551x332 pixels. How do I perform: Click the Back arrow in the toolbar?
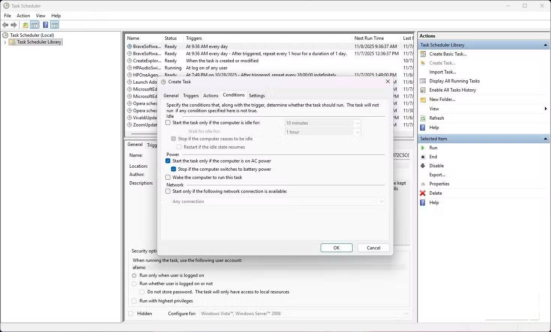(x=5, y=25)
